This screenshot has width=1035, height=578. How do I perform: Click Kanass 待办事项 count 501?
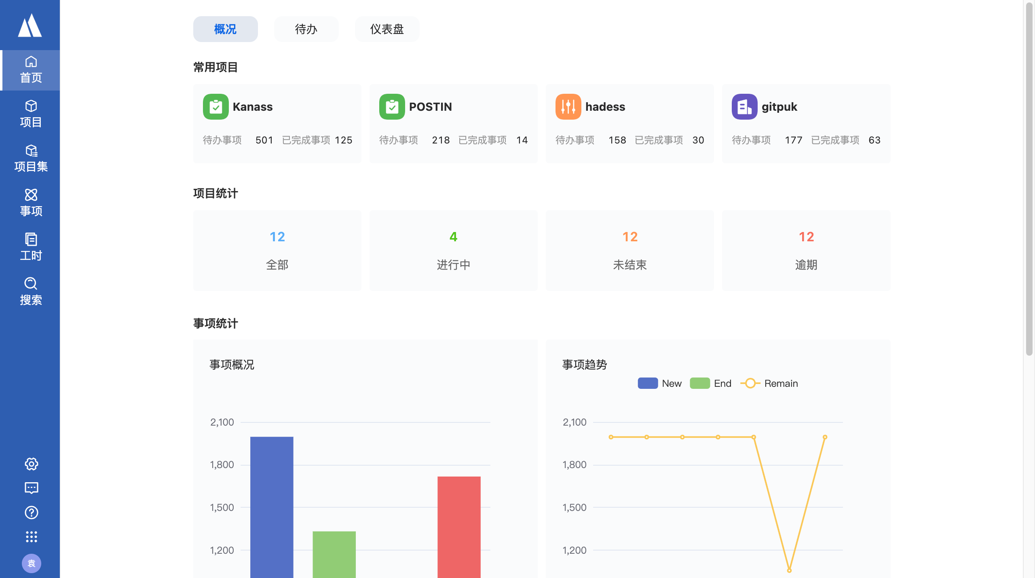click(x=264, y=140)
